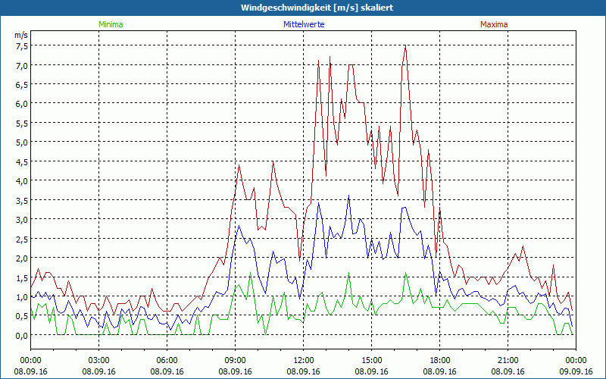606x379 pixels.
Task: Click the 4,5 y-axis label
Action: point(22,161)
